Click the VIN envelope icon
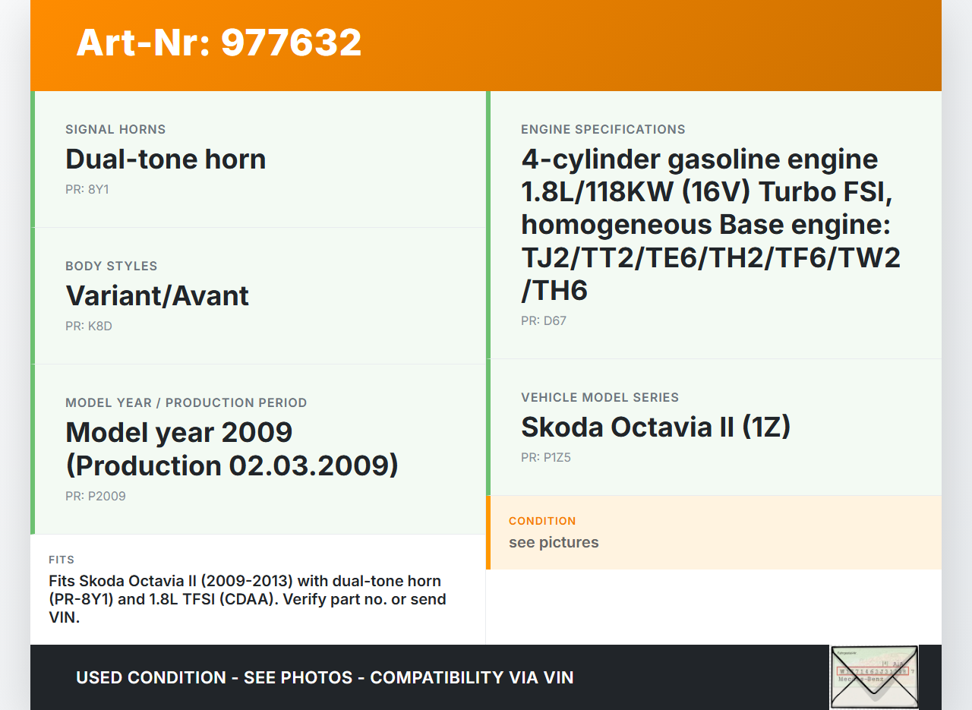Screen dimensions: 972x710 [x=874, y=677]
